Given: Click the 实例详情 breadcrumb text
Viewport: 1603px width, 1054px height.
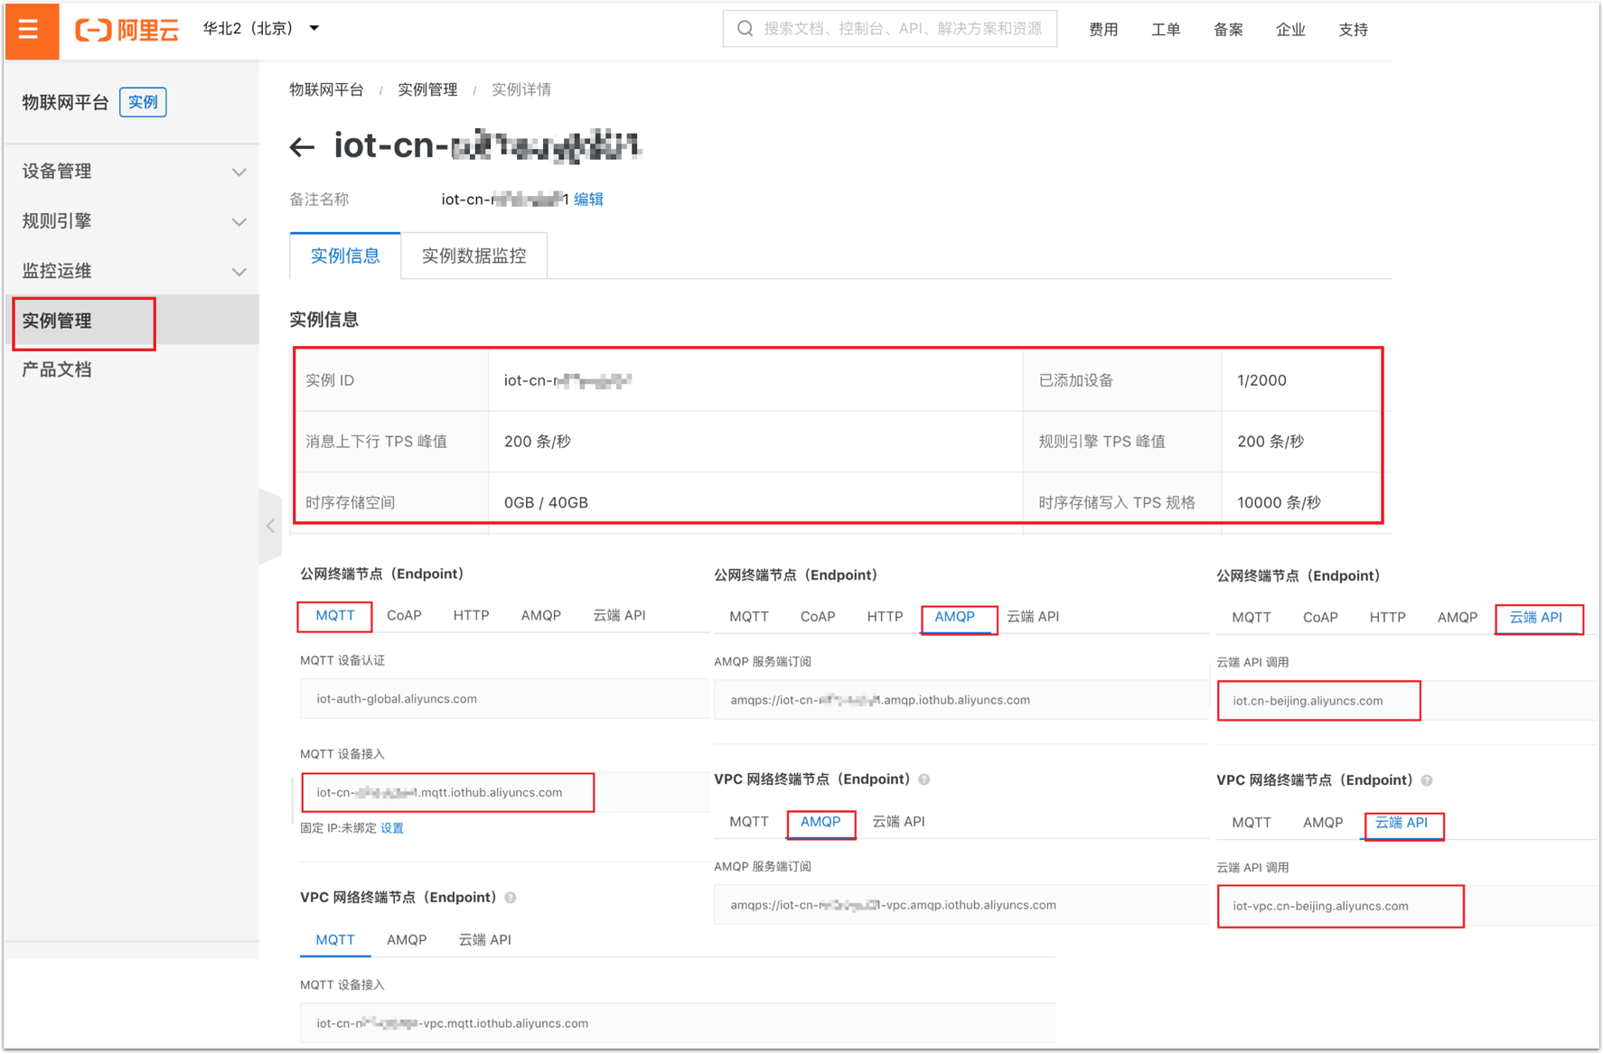Looking at the screenshot, I should coord(521,89).
